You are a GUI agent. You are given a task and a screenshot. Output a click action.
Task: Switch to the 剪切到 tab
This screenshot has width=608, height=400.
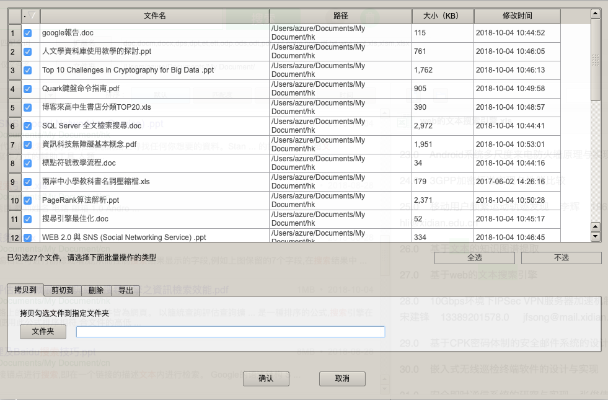(x=63, y=290)
